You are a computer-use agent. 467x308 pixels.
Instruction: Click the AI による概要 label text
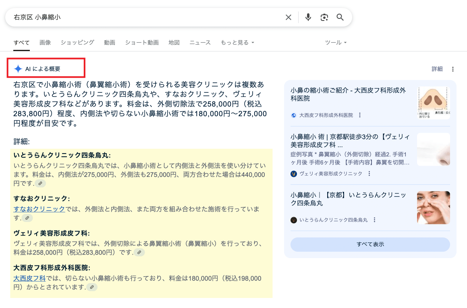(x=43, y=69)
